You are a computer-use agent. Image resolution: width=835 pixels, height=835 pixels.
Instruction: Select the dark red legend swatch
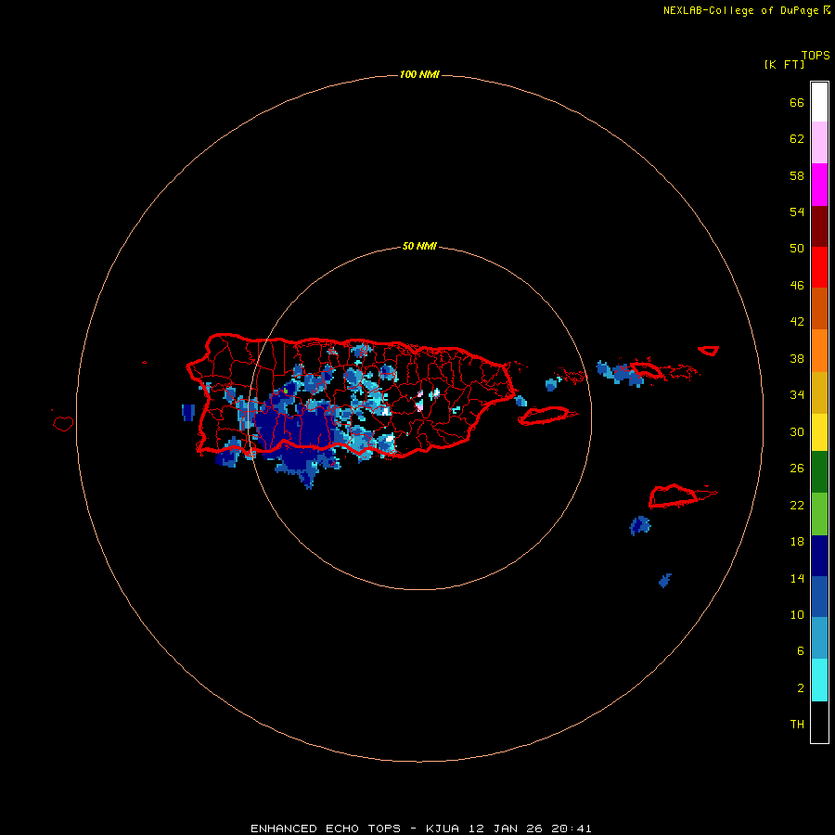(x=819, y=225)
